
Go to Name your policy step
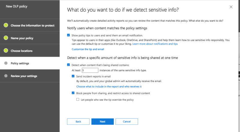(x=22, y=38)
